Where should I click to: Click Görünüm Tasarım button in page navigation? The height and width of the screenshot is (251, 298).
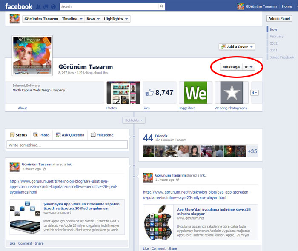tap(41, 19)
